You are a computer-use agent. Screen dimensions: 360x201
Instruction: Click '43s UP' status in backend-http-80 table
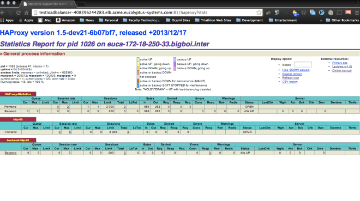pos(245,153)
